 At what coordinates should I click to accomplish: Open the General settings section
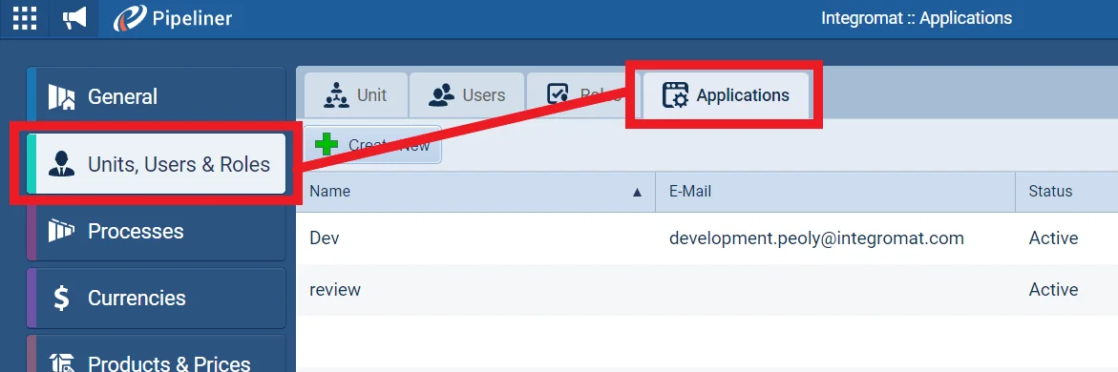pyautogui.click(x=156, y=97)
